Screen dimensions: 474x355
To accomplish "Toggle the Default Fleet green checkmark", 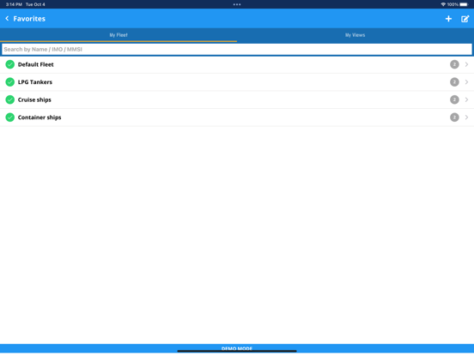I will point(10,64).
